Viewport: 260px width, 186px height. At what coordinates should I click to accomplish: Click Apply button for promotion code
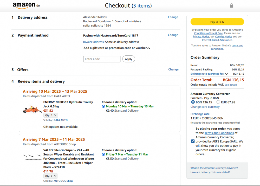coord(128,59)
